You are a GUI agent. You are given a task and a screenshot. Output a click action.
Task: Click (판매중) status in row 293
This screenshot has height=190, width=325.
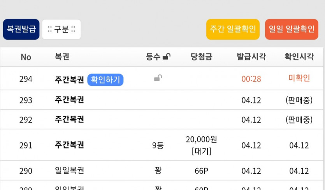(299, 100)
